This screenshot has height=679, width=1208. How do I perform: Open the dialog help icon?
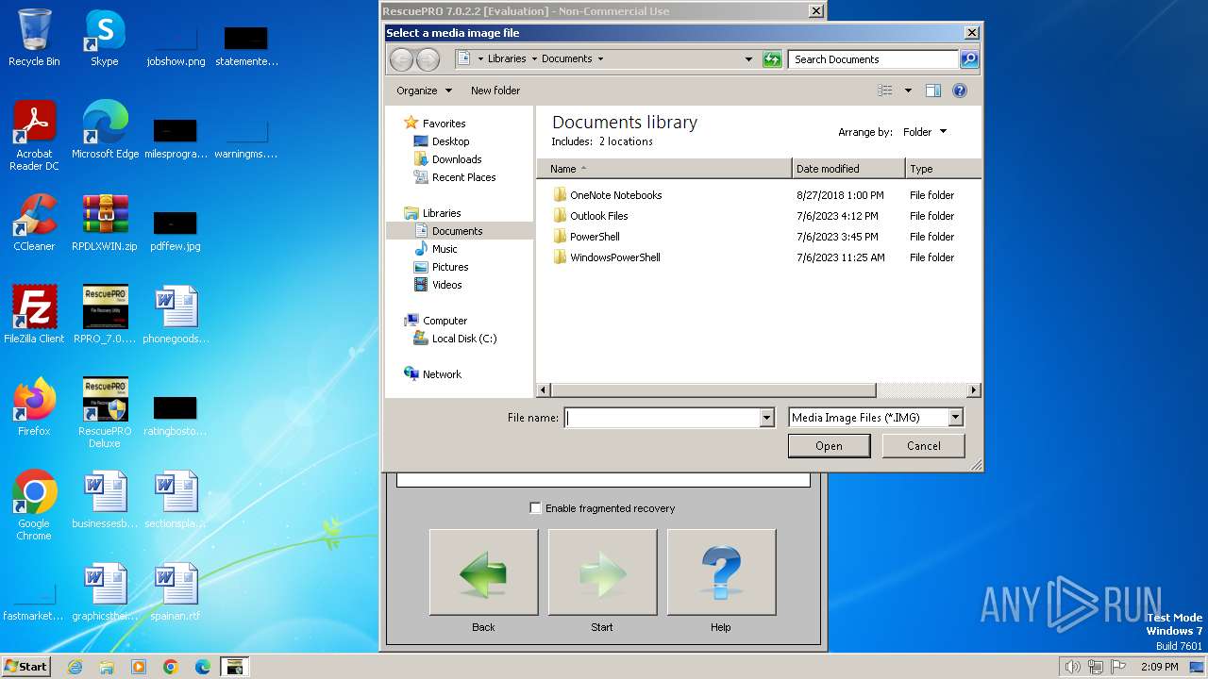pyautogui.click(x=960, y=91)
